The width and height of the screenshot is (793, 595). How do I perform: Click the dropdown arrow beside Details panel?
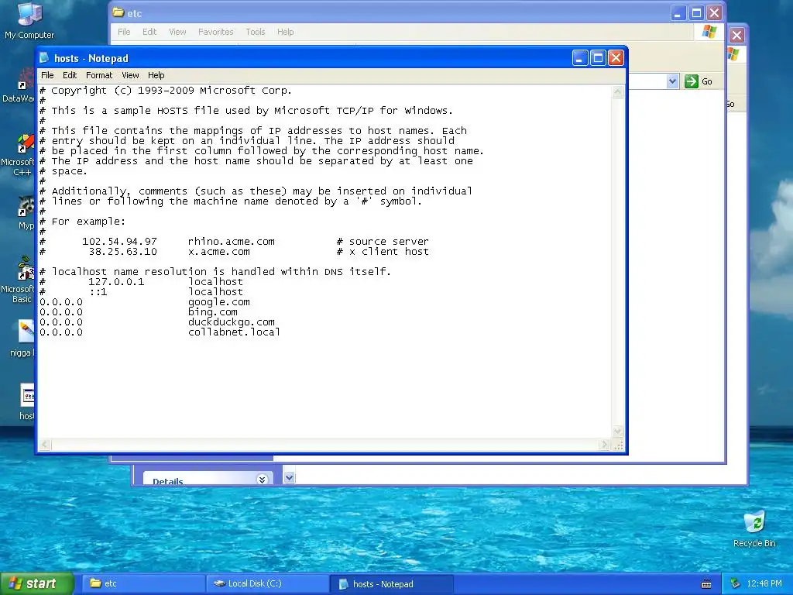coord(289,477)
